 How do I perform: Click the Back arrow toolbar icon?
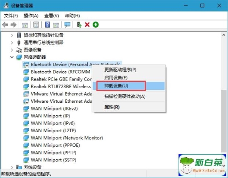[x=5, y=25]
